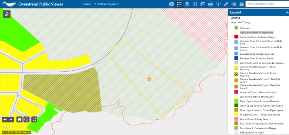Click the map Home extent button

click(20, 119)
